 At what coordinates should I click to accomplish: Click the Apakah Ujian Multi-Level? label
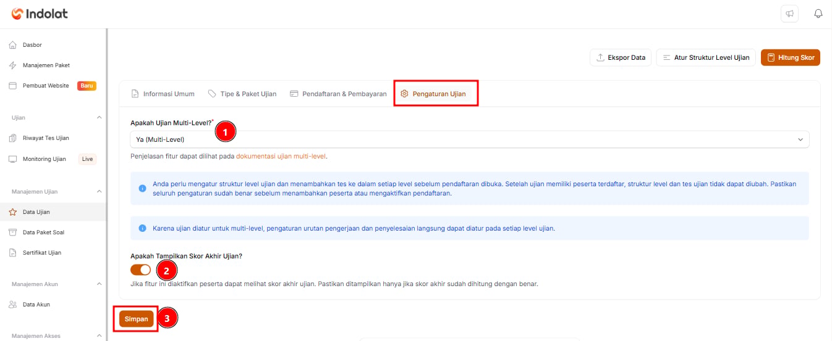pyautogui.click(x=171, y=123)
